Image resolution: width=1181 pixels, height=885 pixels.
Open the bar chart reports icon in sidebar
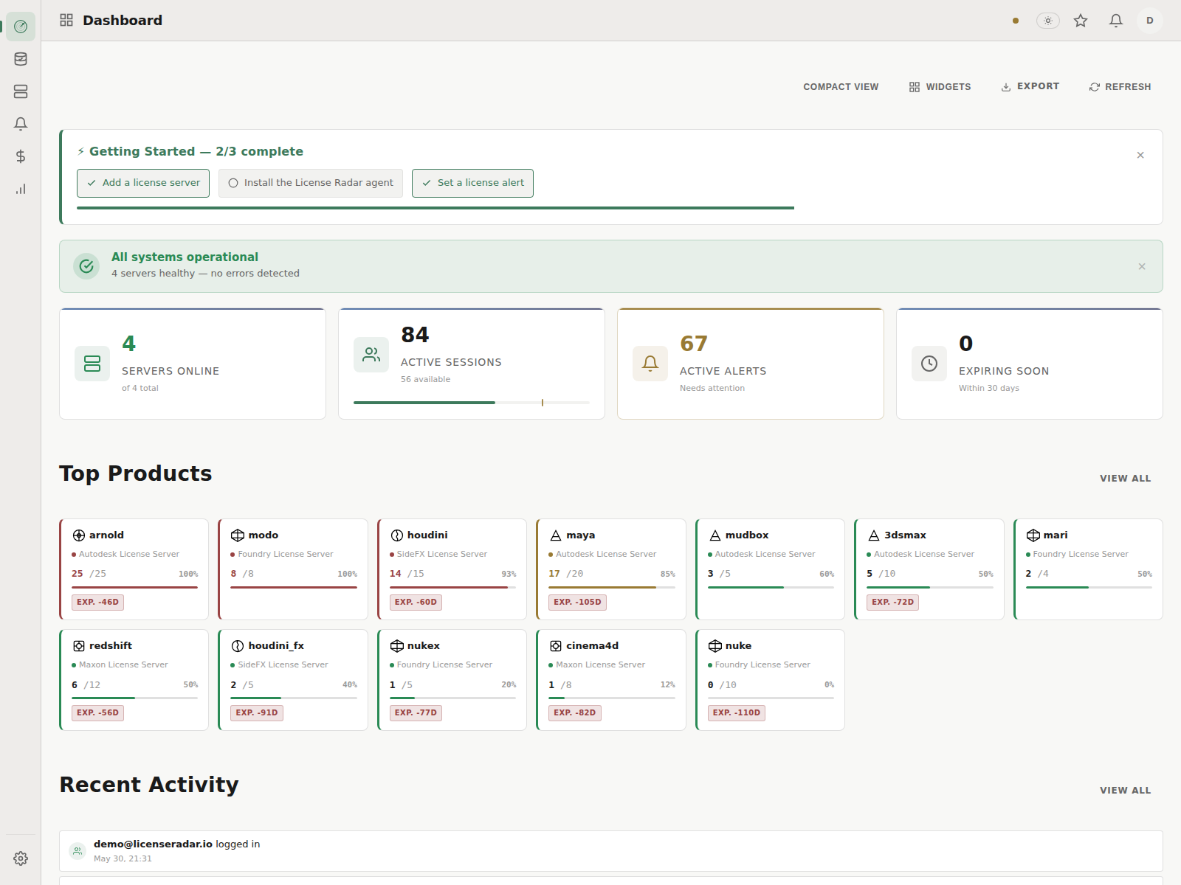point(21,189)
